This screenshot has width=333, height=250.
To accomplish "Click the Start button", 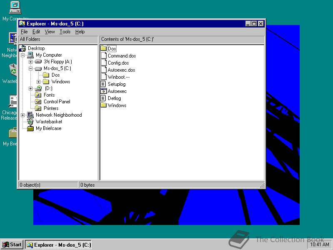I will pos(12,245).
